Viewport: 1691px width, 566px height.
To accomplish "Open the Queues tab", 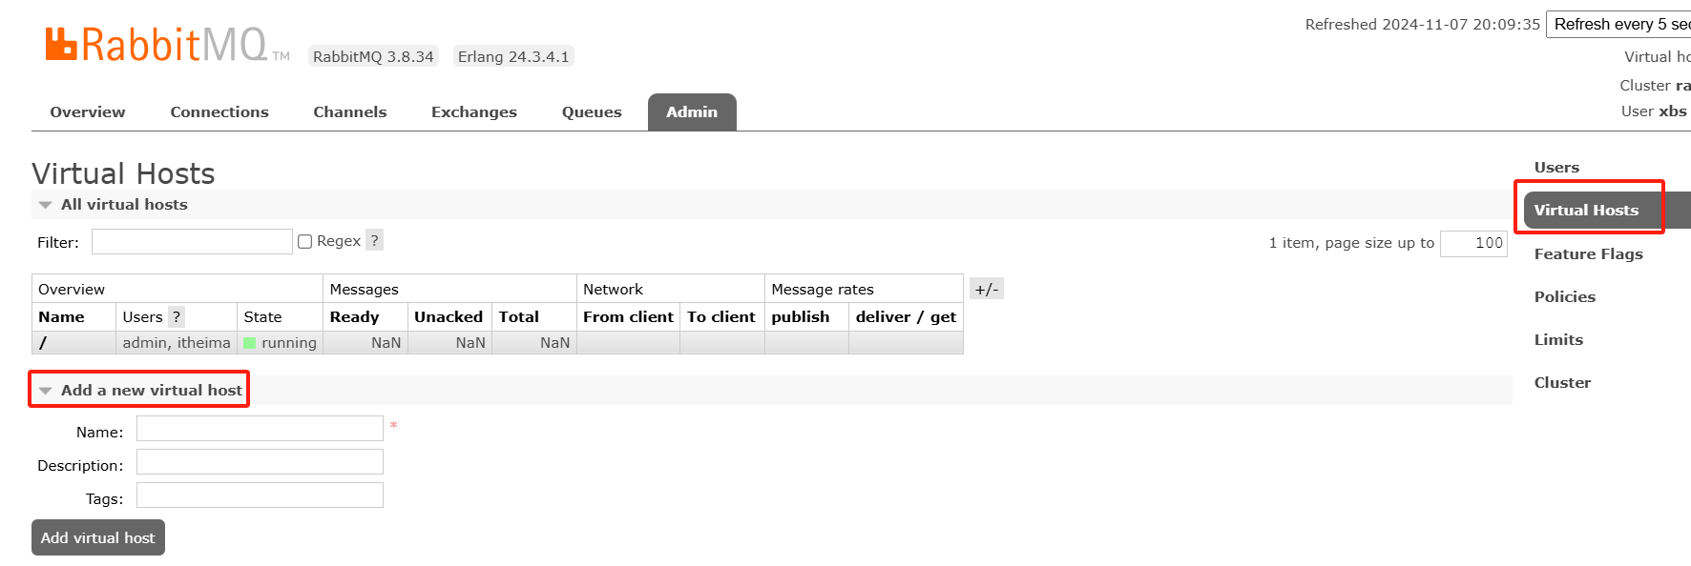I will tap(592, 112).
